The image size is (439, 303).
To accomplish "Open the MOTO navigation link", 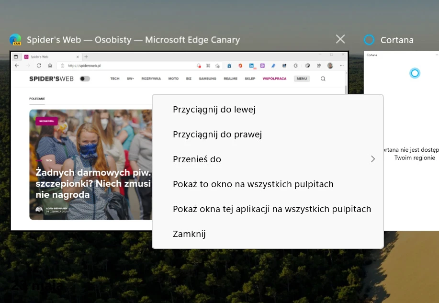I will click(x=173, y=79).
